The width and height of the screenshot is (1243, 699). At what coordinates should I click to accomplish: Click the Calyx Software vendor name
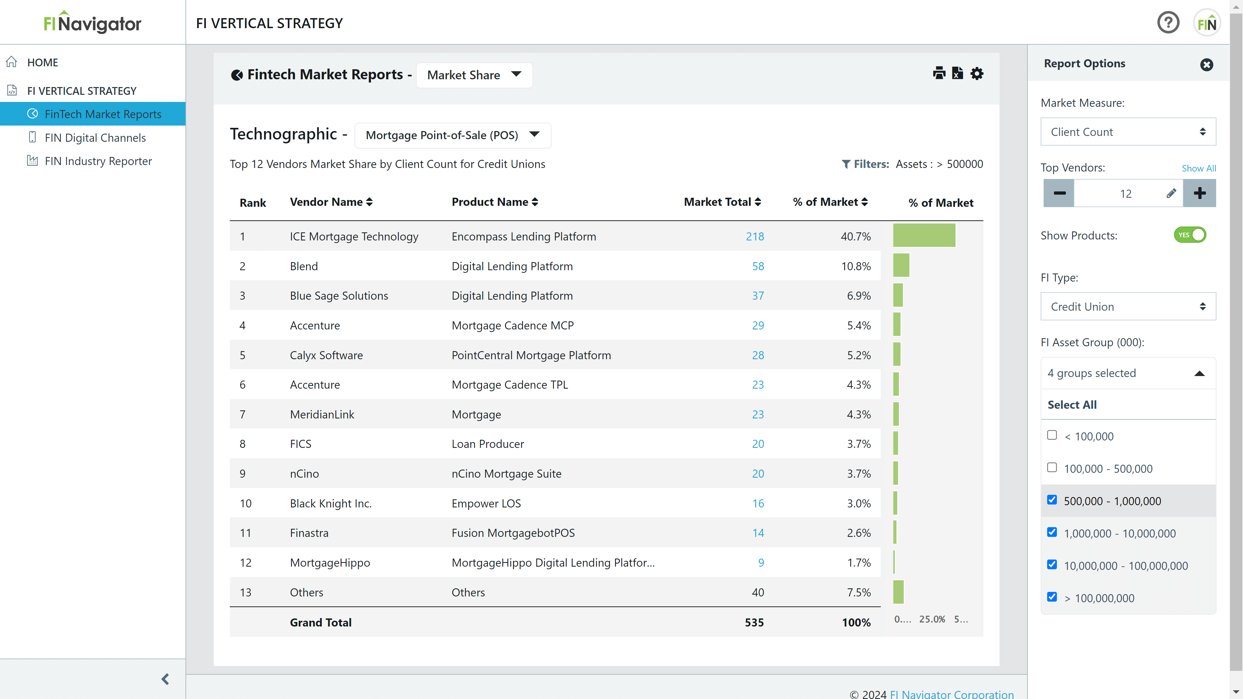[326, 355]
